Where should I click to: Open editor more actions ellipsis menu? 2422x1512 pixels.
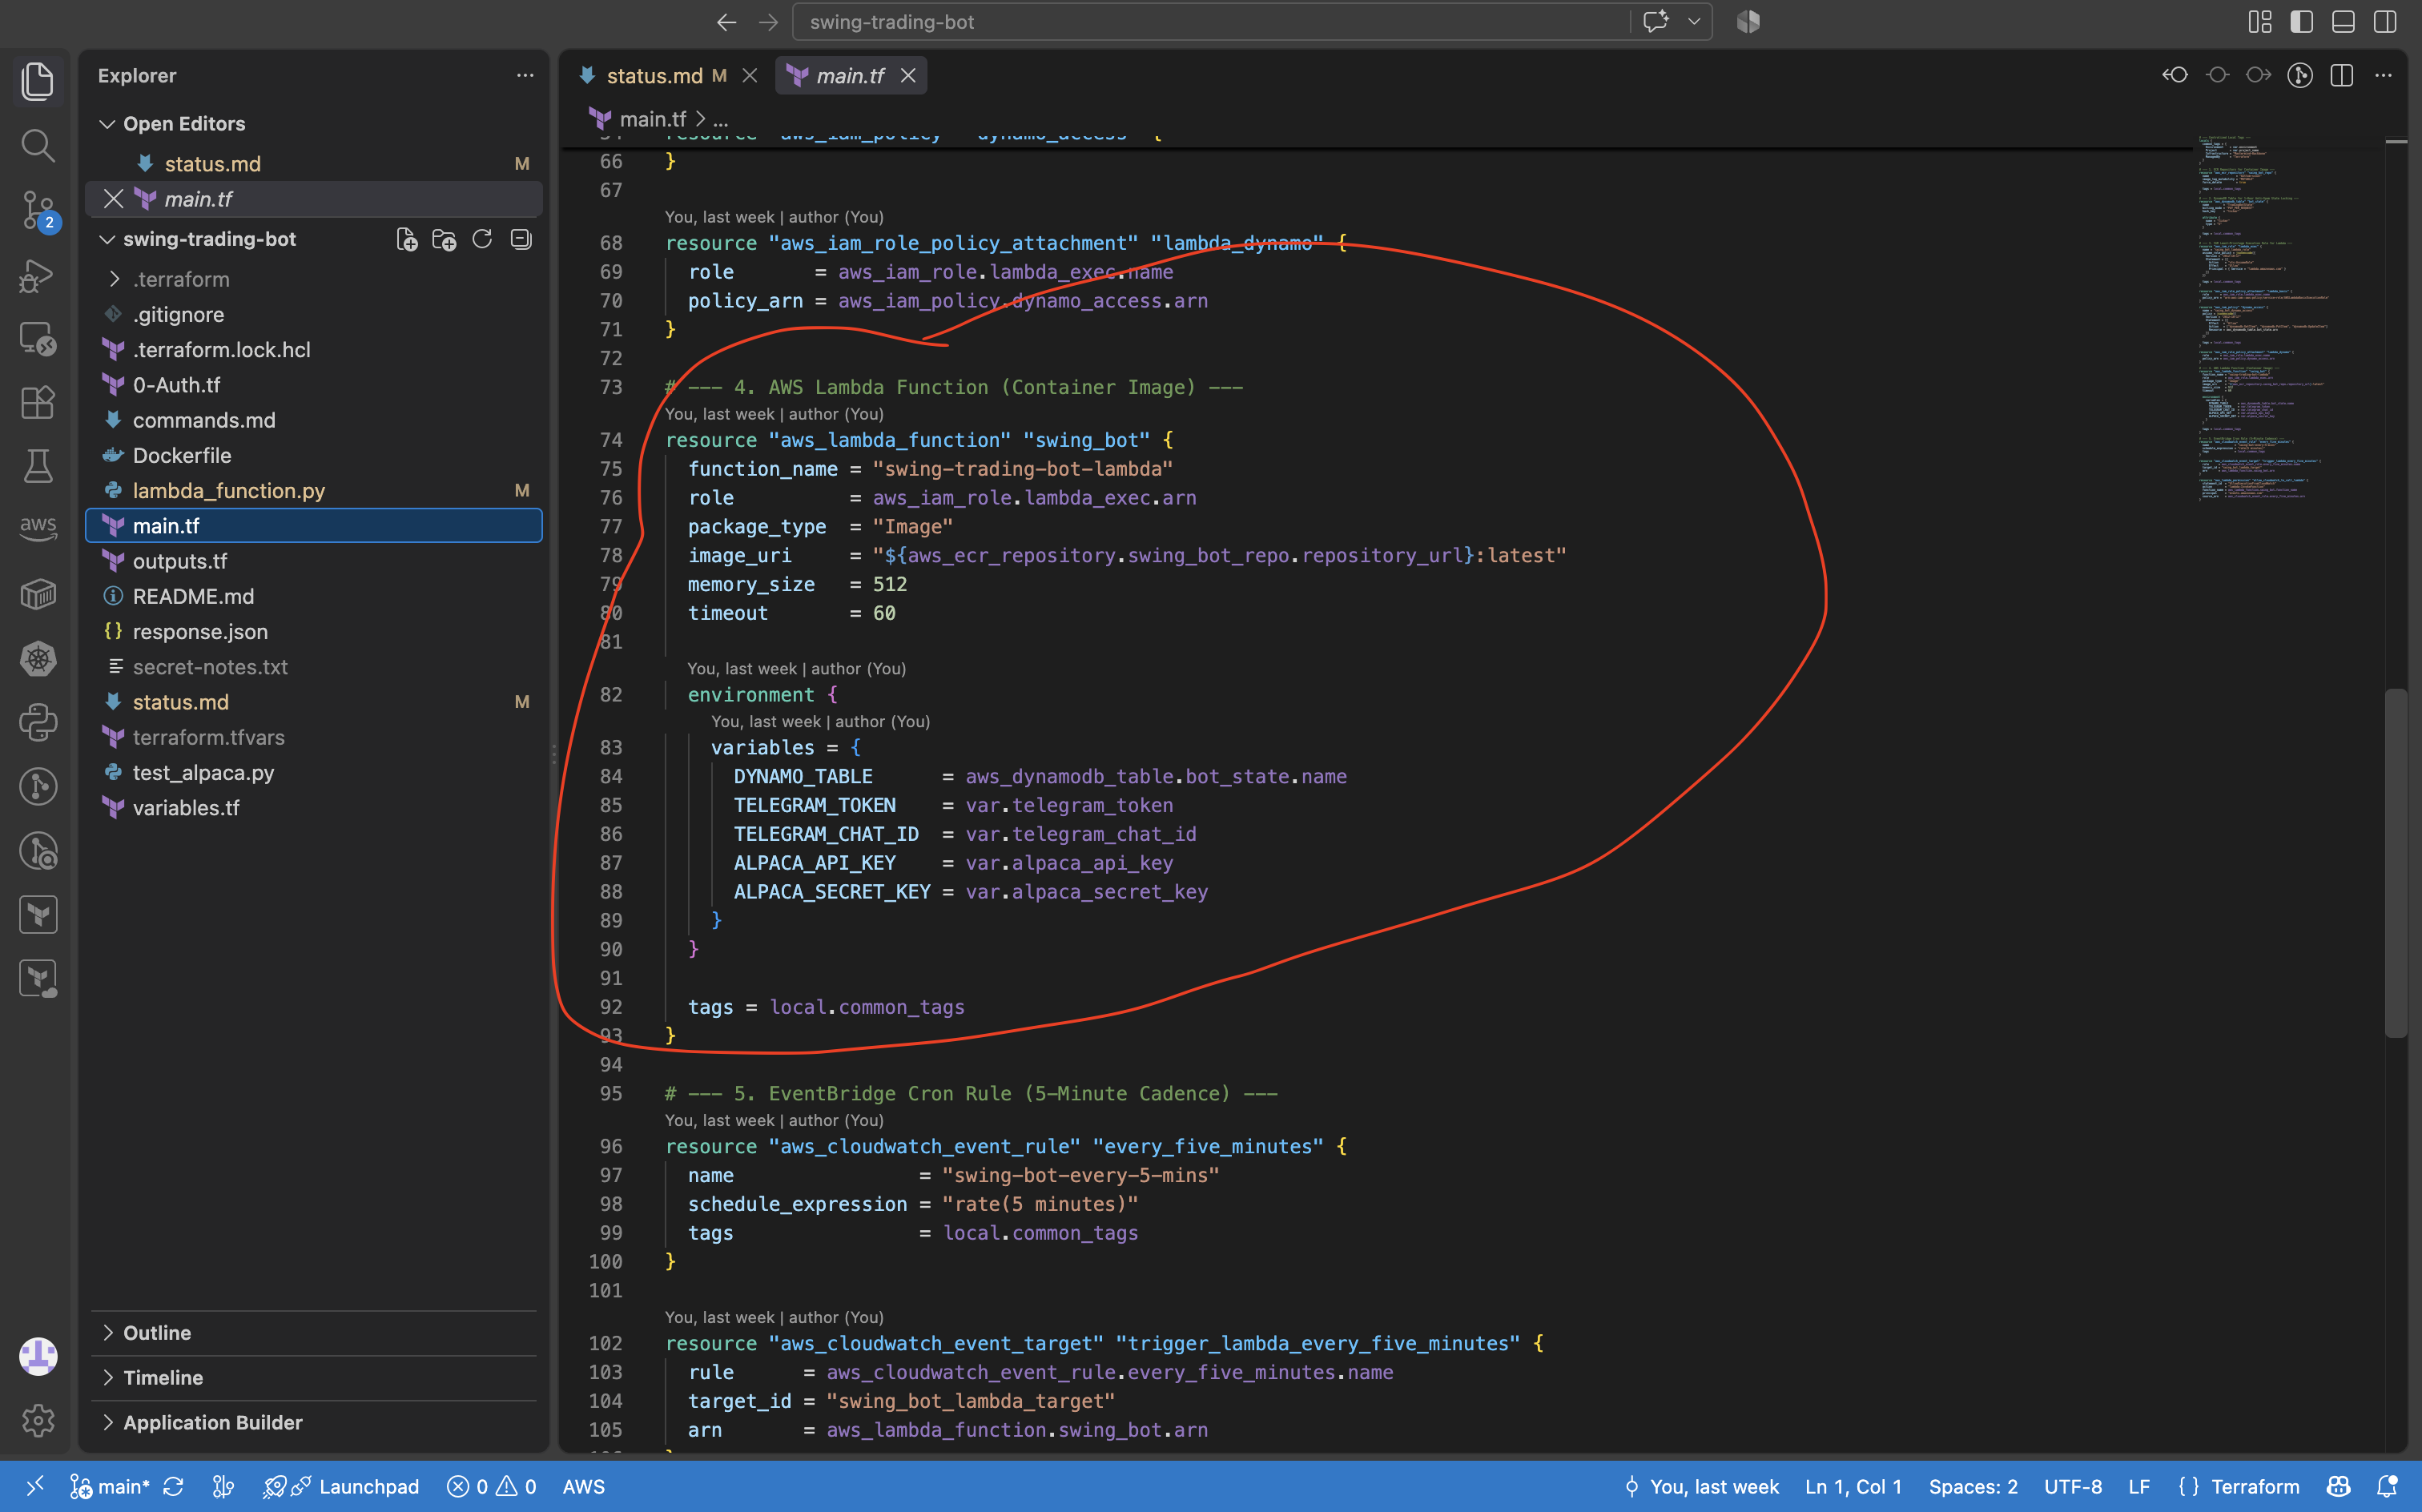point(2383,76)
